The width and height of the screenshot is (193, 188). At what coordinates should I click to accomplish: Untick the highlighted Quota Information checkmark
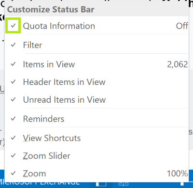click(13, 26)
